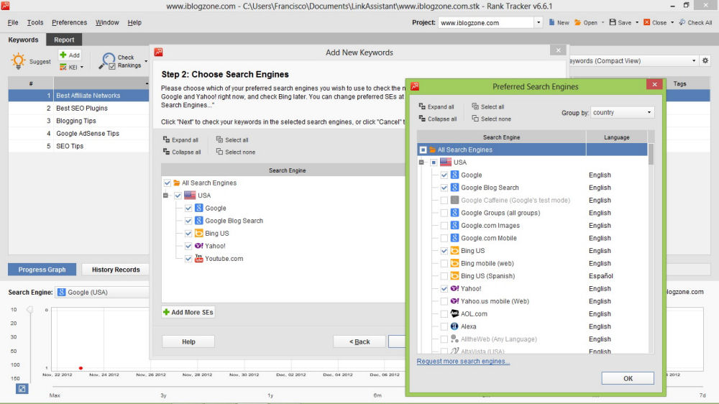719x404 pixels.
Task: Click OK in Preferred Search Engines
Action: [x=628, y=378]
